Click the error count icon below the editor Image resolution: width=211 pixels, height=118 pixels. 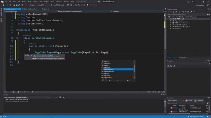pos(14,92)
